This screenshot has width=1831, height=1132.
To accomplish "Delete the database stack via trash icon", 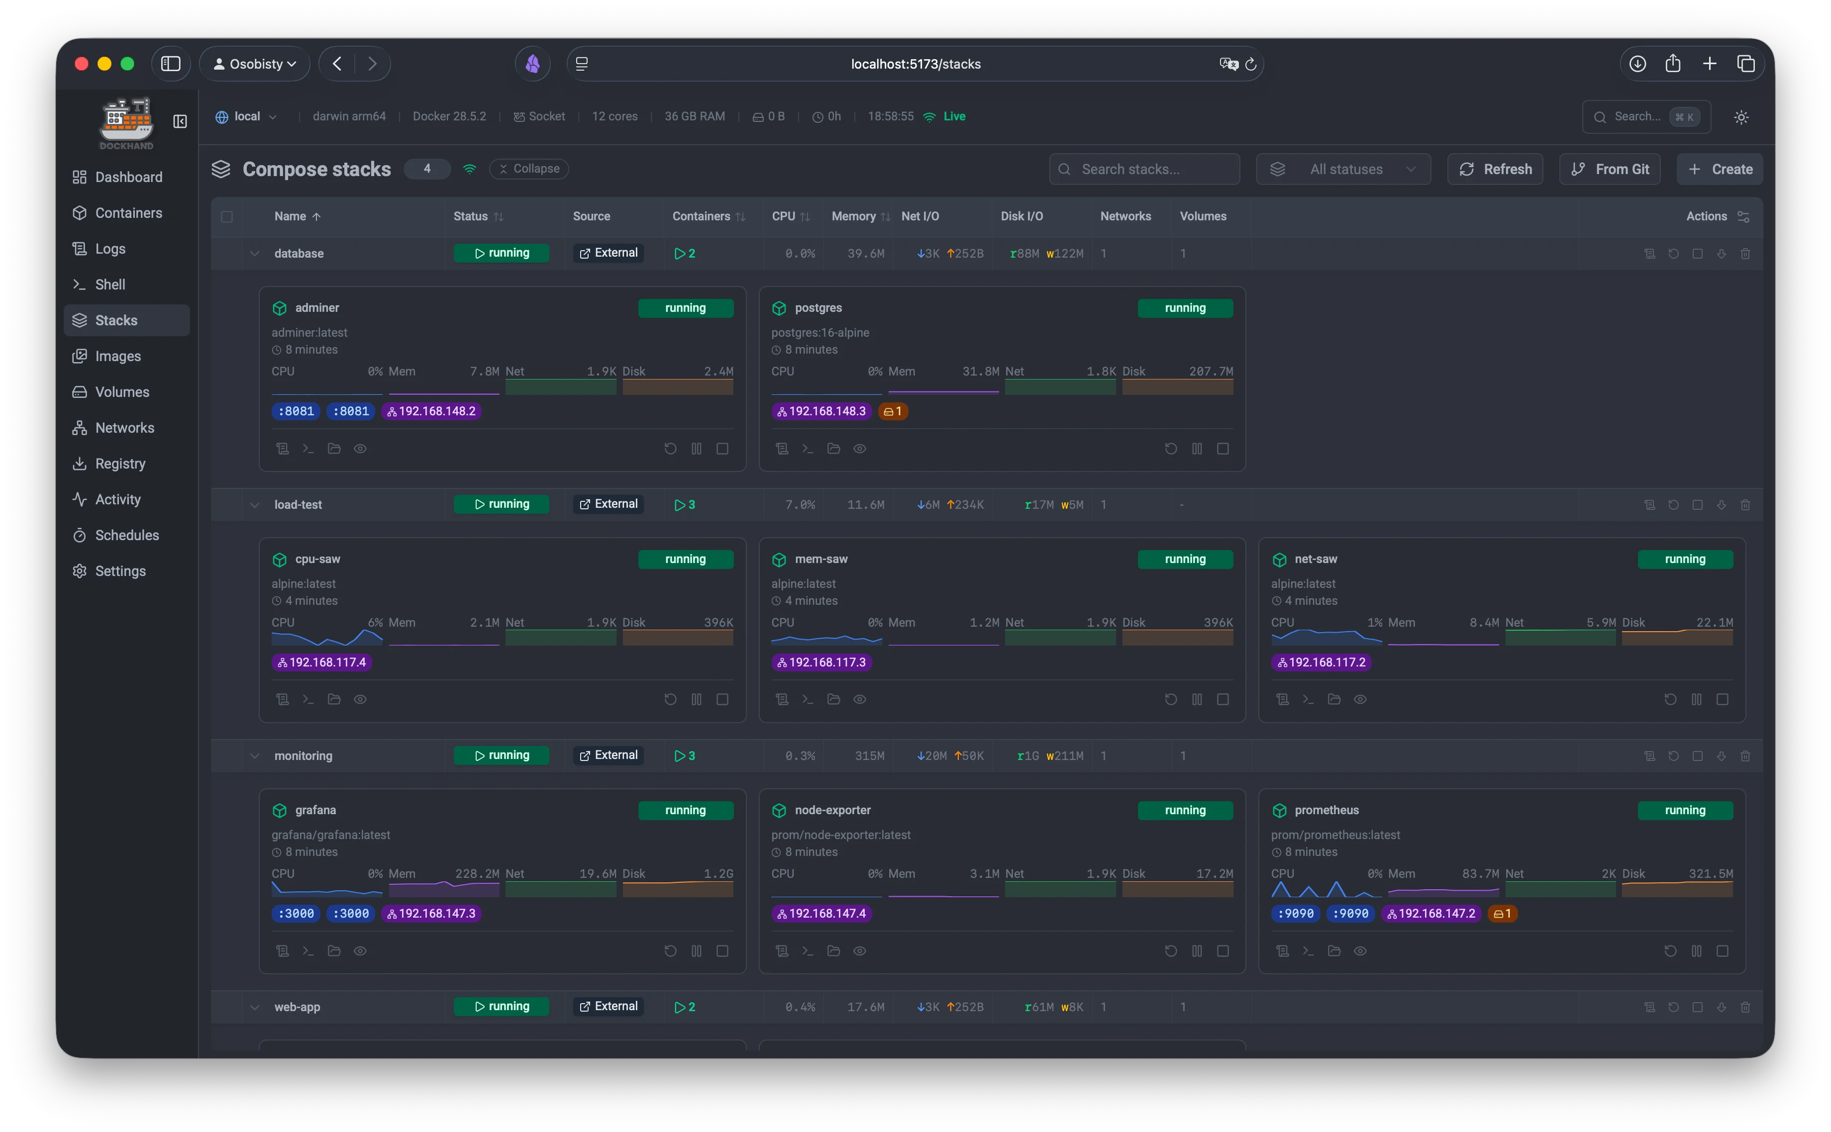I will [1745, 254].
